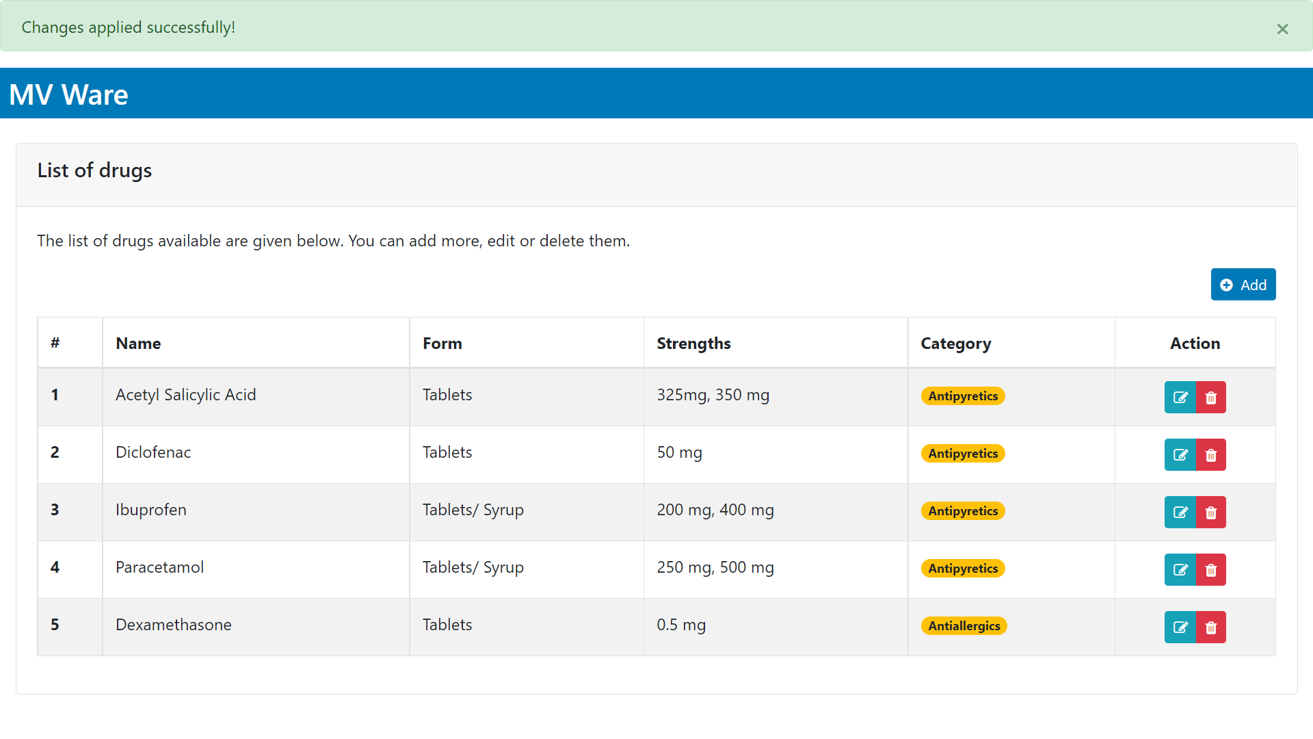Remove Ibuprofen with the trash icon

click(1211, 513)
